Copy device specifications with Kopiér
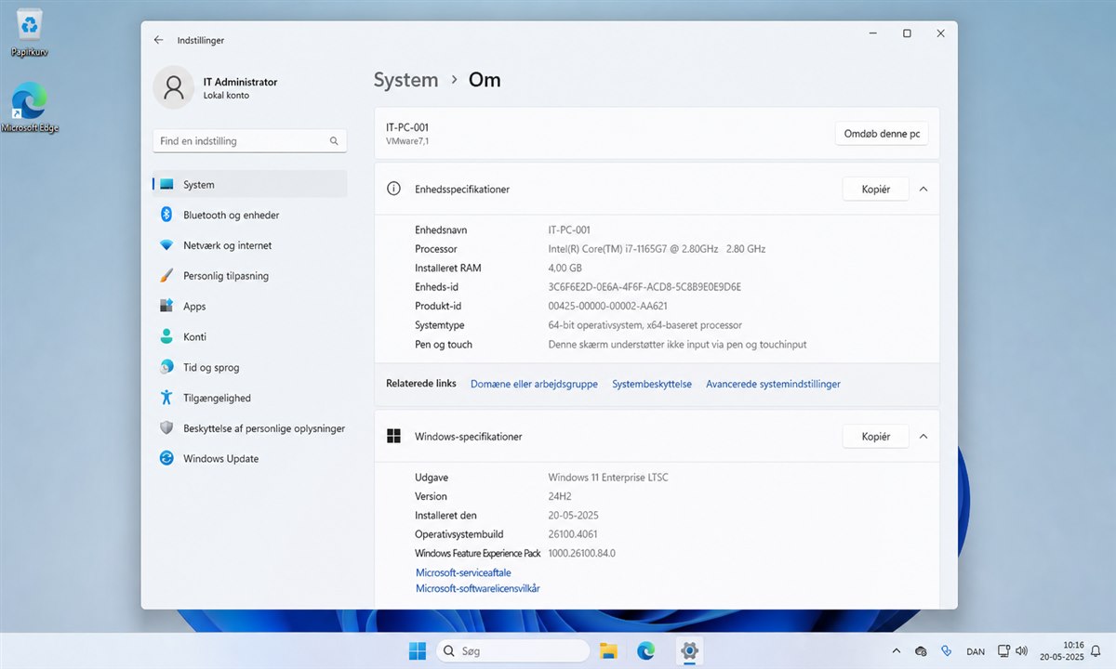The width and height of the screenshot is (1116, 669). tap(875, 189)
